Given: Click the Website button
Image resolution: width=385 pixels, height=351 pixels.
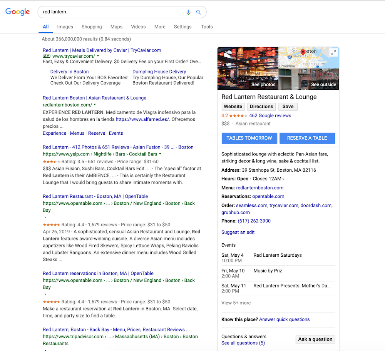Looking at the screenshot, I should coord(233,107).
